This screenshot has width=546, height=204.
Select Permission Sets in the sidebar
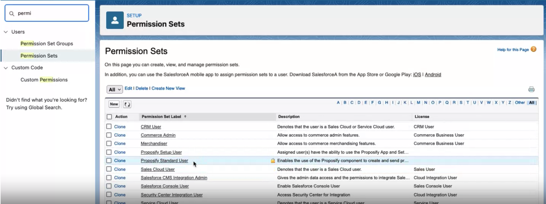pyautogui.click(x=39, y=56)
